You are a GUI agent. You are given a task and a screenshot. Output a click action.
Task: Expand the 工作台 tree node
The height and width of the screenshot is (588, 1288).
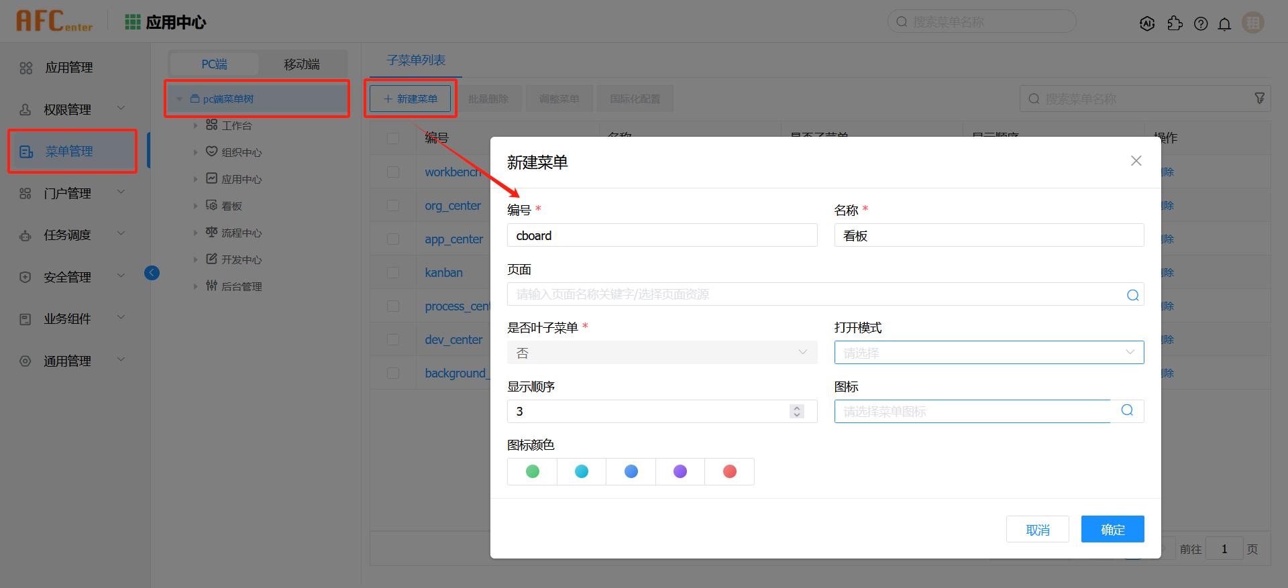coord(196,125)
